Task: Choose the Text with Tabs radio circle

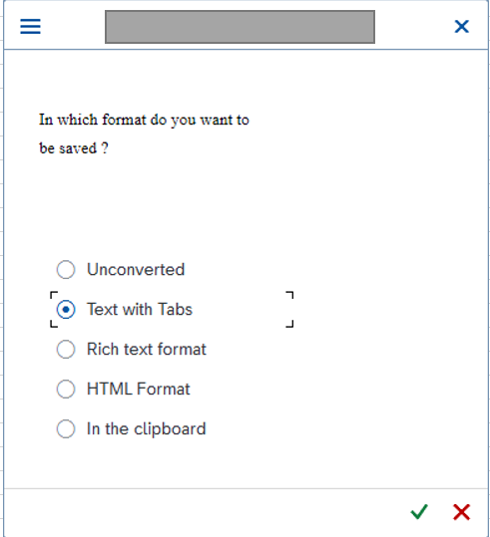Action: (x=66, y=309)
